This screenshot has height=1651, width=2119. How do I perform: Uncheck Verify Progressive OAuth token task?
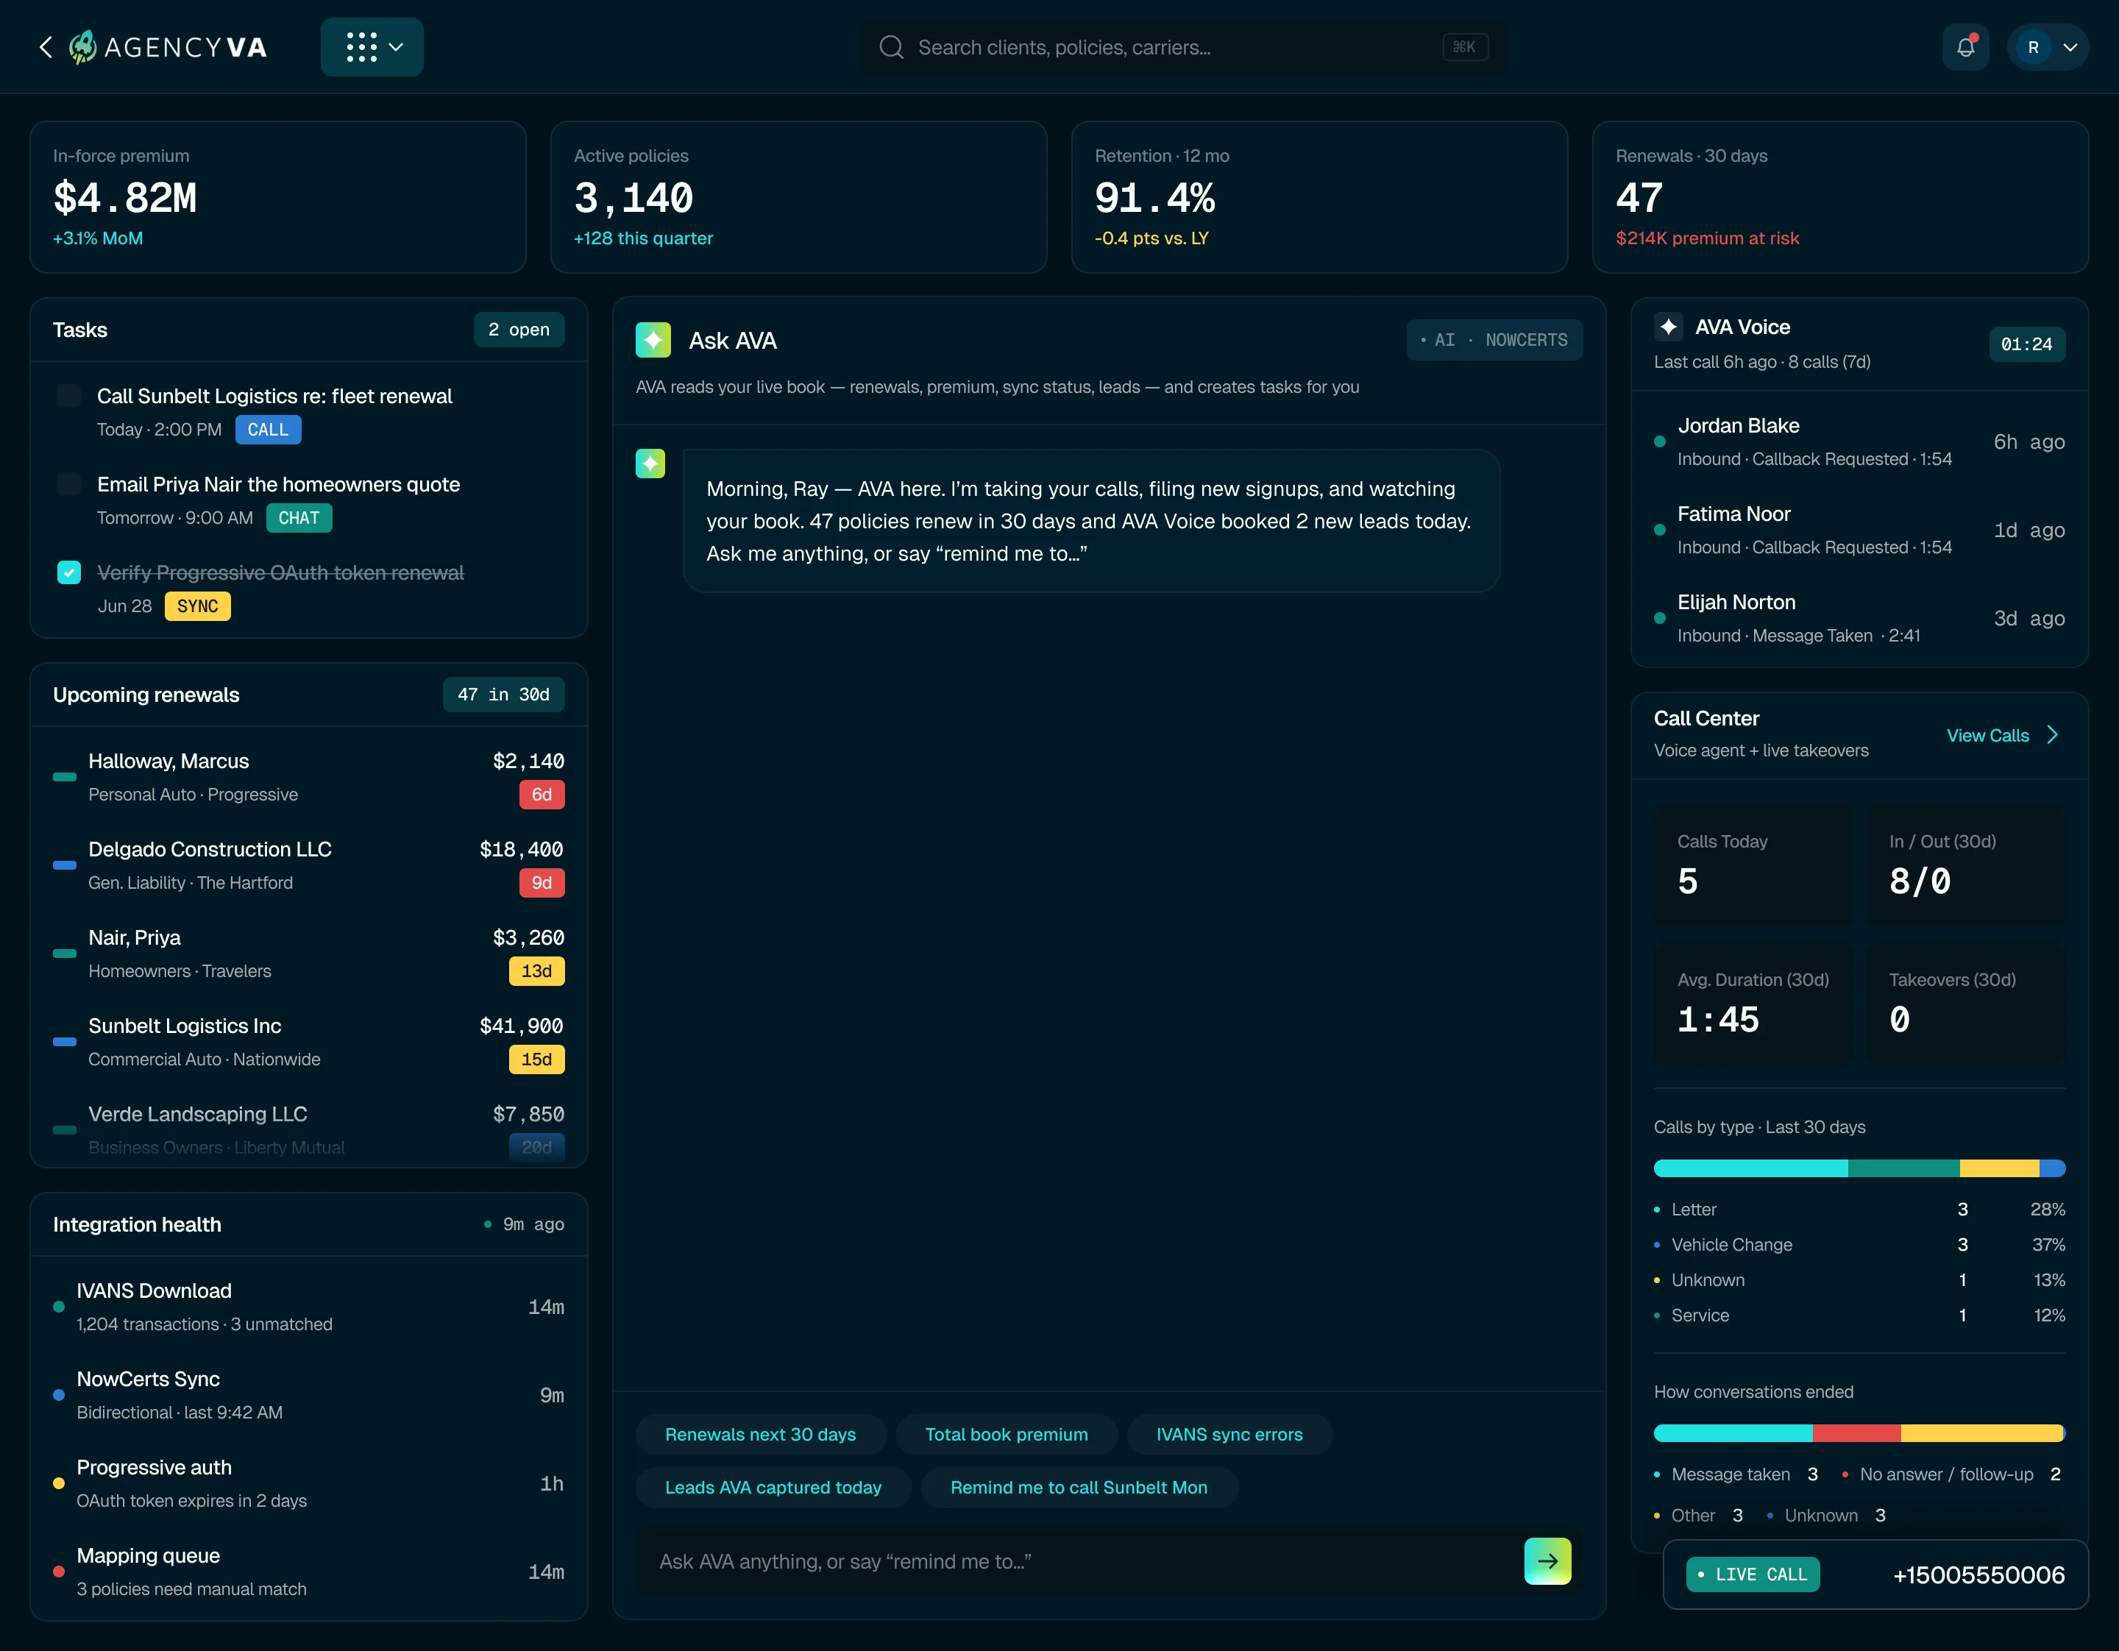click(69, 572)
